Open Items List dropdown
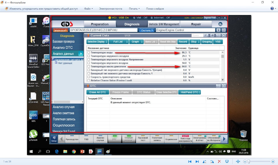Image resolution: width=278 pixels, height=165 pixels. pos(151,42)
